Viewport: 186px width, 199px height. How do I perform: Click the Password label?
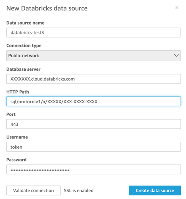[16, 160]
